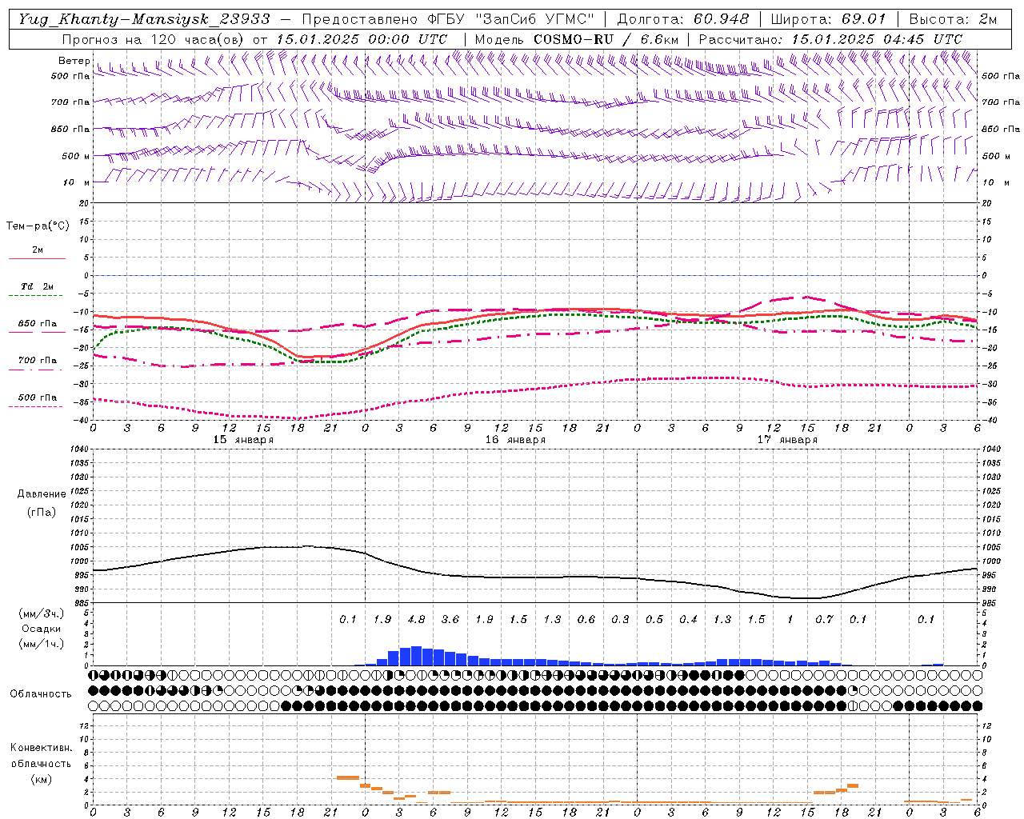Select the (мм/3ч.) precipitation unit label
This screenshot has width=1024, height=819.
(42, 613)
